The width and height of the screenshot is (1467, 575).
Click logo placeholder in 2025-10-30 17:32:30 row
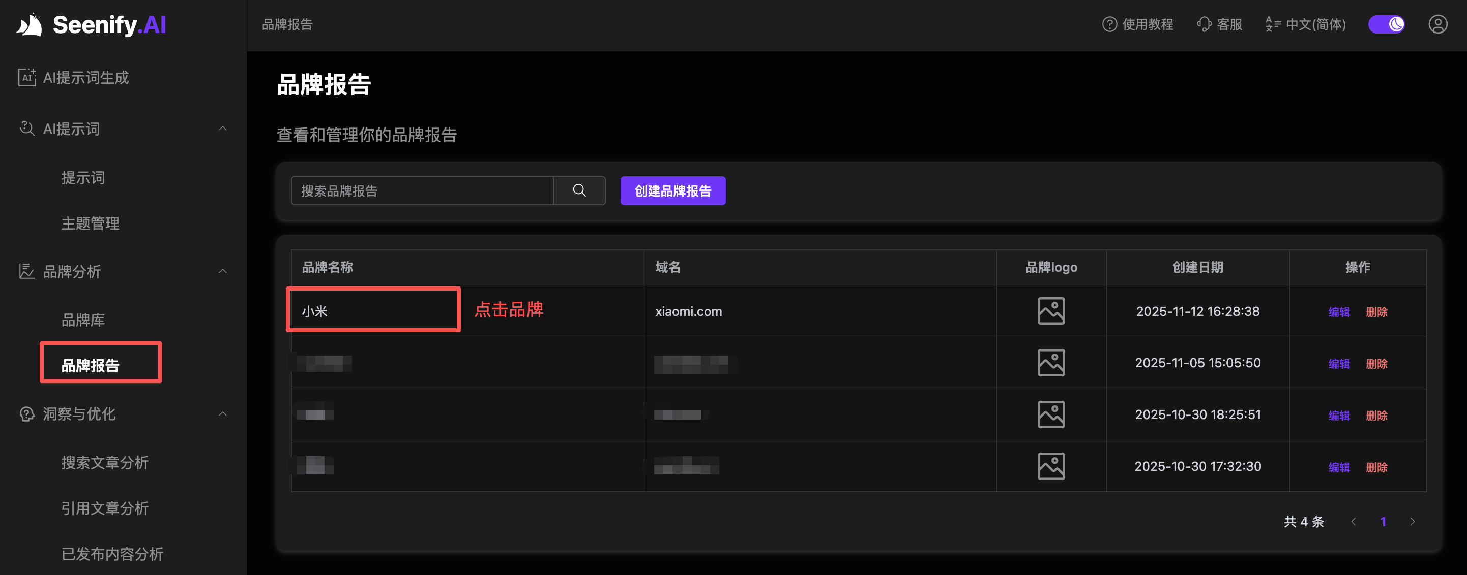point(1051,466)
